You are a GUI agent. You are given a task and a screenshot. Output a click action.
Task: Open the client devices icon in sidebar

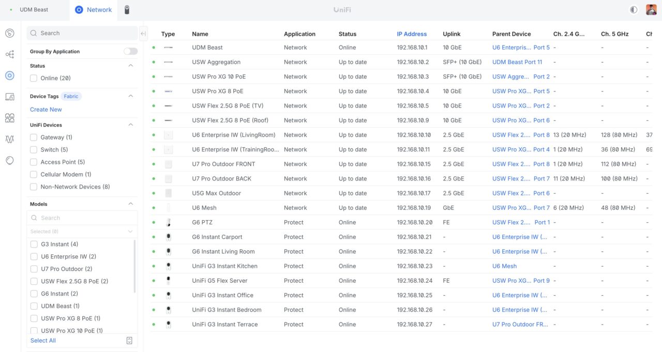[9, 97]
